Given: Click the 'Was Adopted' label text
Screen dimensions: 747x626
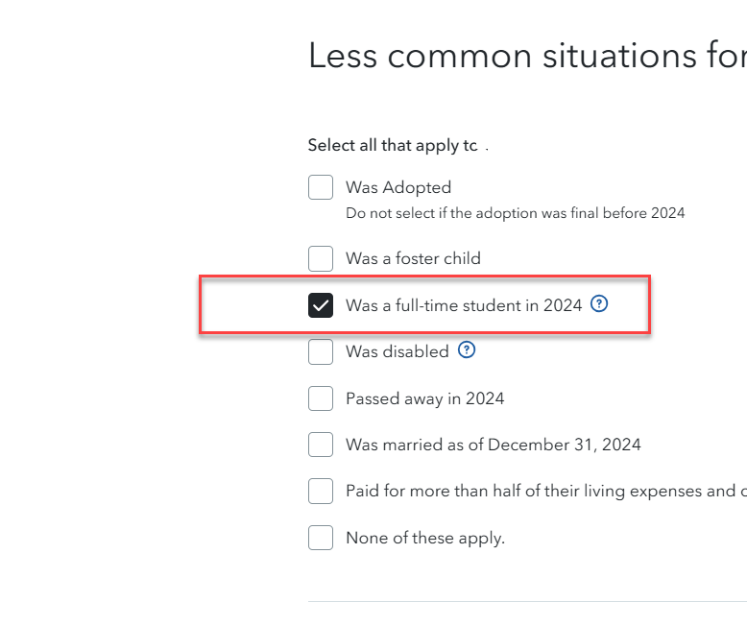Looking at the screenshot, I should 398,187.
